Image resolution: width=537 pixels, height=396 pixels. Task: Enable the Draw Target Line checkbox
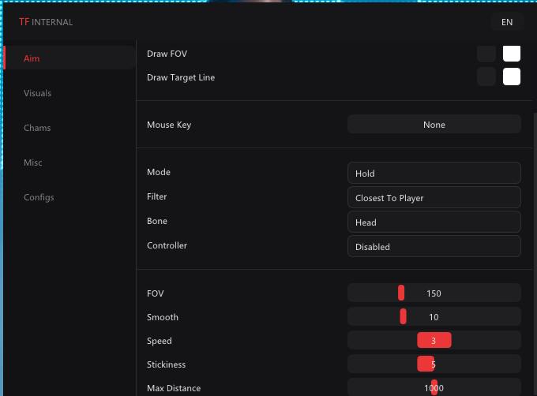[x=486, y=77]
